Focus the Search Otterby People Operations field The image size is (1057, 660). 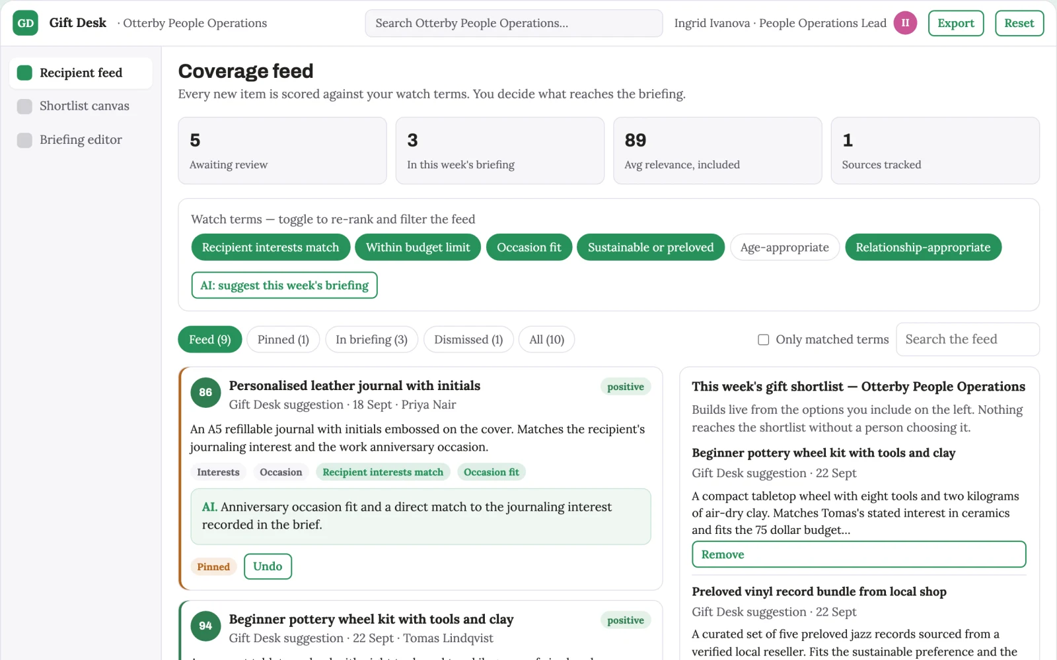(514, 23)
